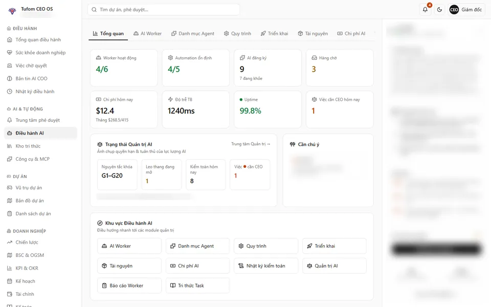Select the Tổng quan tab
The width and height of the screenshot is (491, 307).
(108, 34)
